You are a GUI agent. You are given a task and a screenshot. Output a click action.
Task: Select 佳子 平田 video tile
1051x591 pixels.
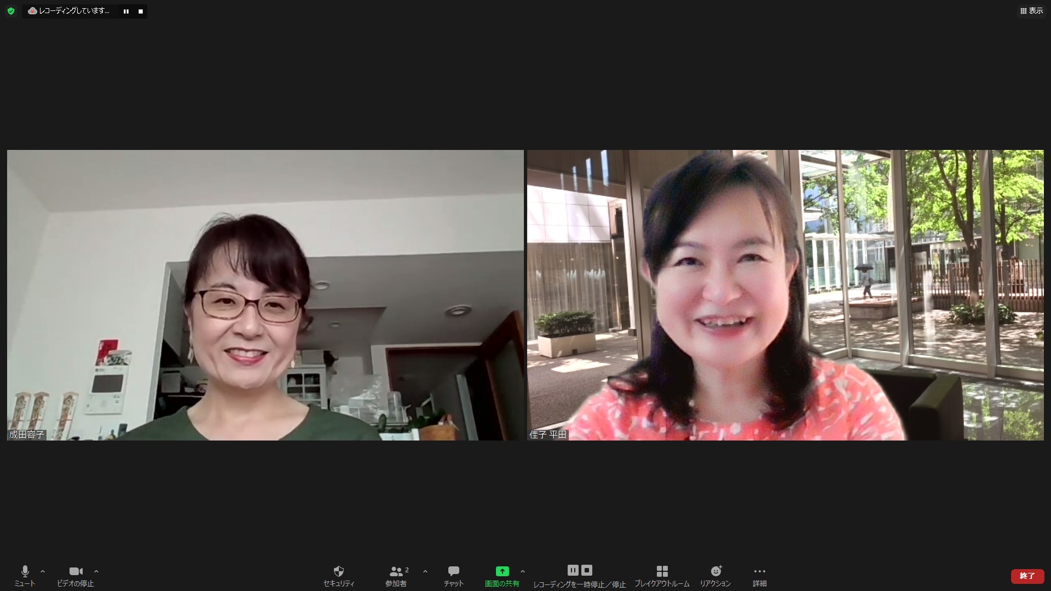pyautogui.click(x=786, y=295)
